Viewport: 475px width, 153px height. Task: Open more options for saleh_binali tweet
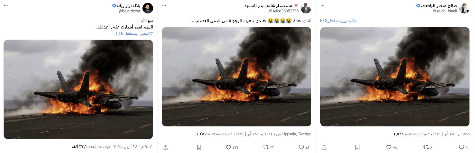pyautogui.click(x=322, y=6)
